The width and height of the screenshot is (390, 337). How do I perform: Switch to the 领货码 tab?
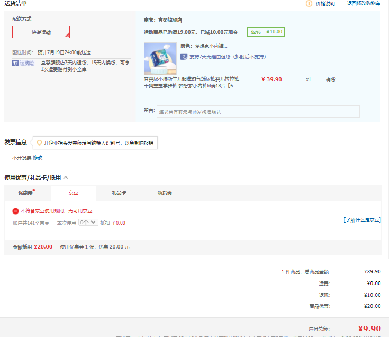tap(165, 193)
